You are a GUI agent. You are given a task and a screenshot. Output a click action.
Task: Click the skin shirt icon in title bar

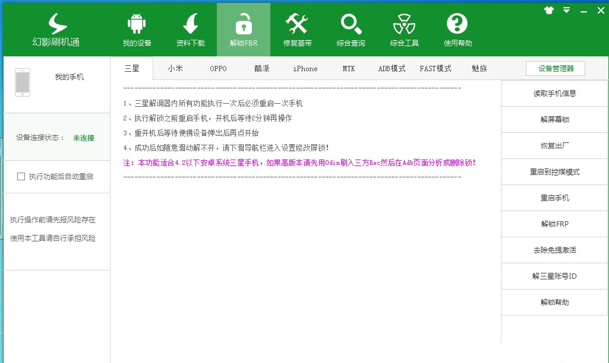point(549,11)
